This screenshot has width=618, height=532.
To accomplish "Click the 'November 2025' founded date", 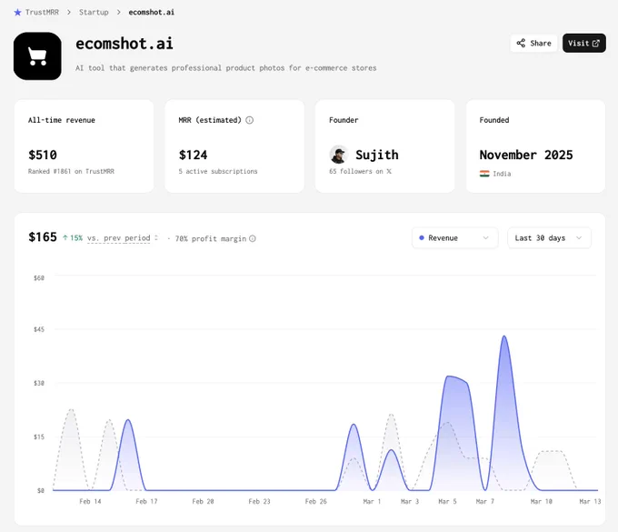I will coord(526,155).
